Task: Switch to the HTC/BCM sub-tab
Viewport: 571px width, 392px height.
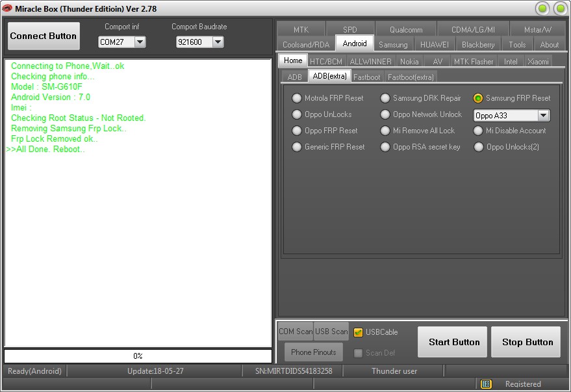Action: [326, 62]
